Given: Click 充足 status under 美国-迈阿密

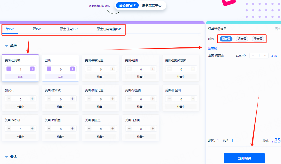Looking at the screenshot, I should click(20, 76).
